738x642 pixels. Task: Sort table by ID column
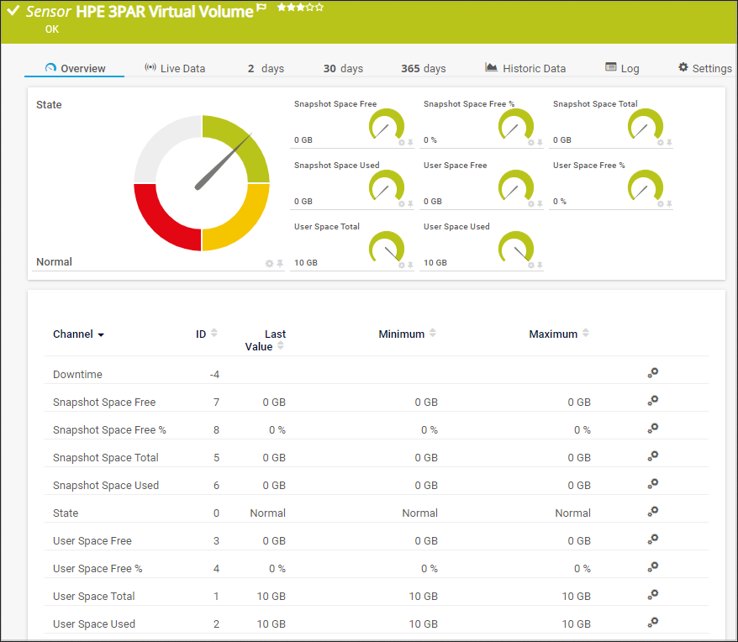point(213,334)
